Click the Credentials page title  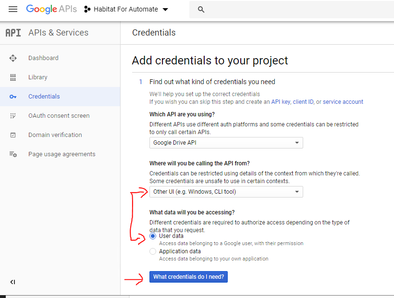[154, 33]
